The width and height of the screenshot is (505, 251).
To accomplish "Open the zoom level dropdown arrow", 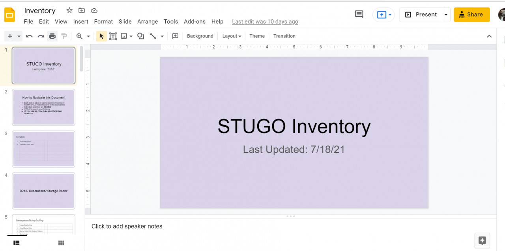I will pyautogui.click(x=88, y=36).
